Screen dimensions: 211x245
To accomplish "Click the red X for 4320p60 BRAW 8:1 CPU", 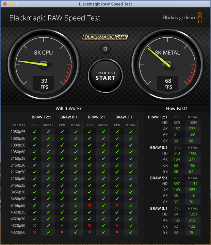I will pyautogui.click(x=62, y=232).
